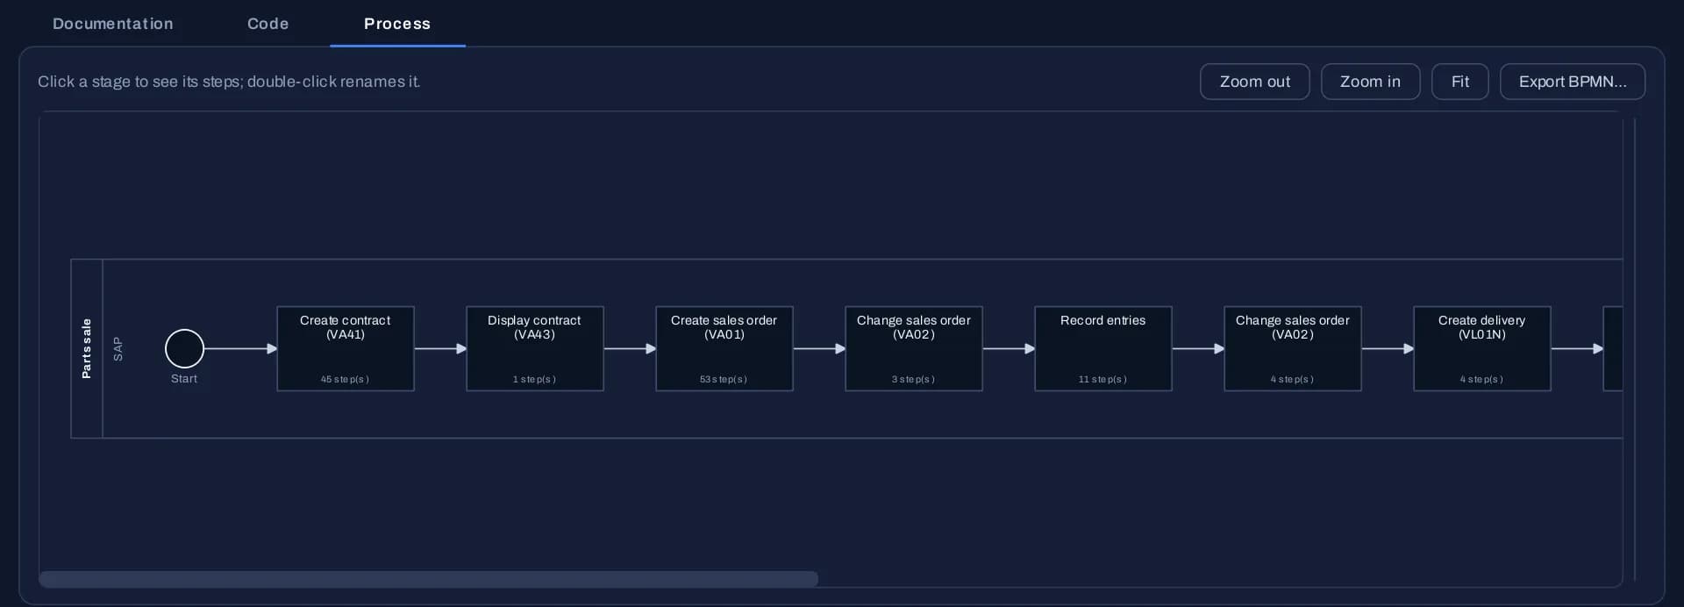Open the Code tab
1684x607 pixels.
point(268,24)
